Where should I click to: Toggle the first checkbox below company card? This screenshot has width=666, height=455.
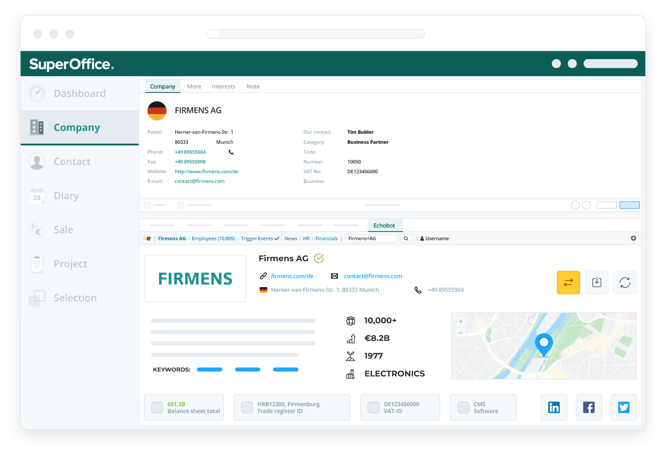point(147,205)
